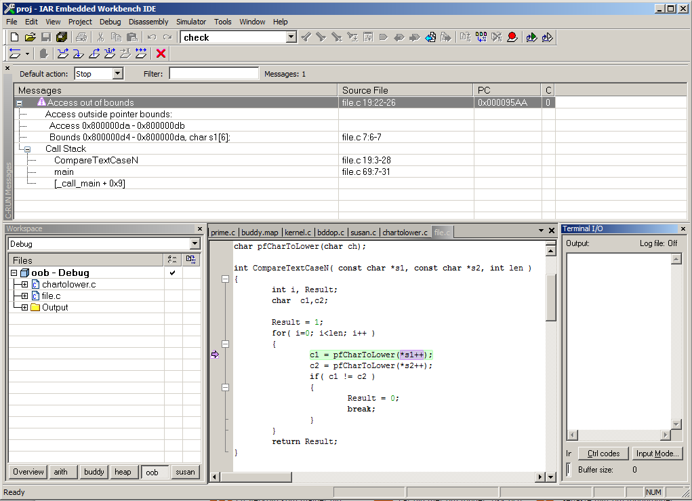The height and width of the screenshot is (501, 692).
Task: Click the Cut scissors icon
Action: click(100, 37)
